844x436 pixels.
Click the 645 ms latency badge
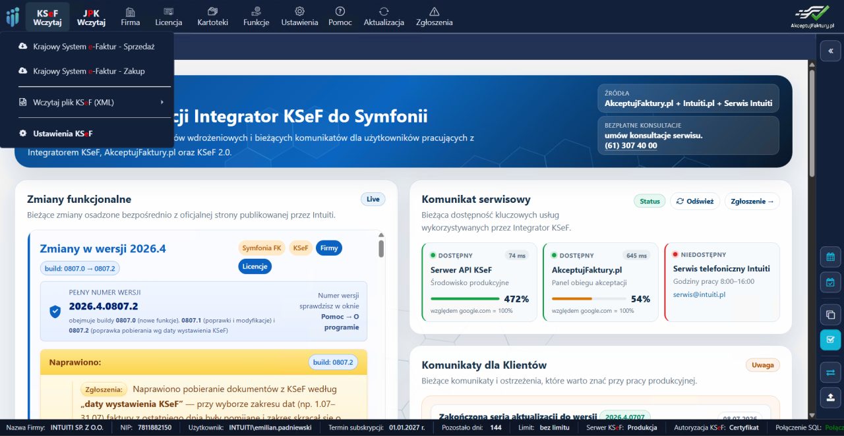pos(636,256)
